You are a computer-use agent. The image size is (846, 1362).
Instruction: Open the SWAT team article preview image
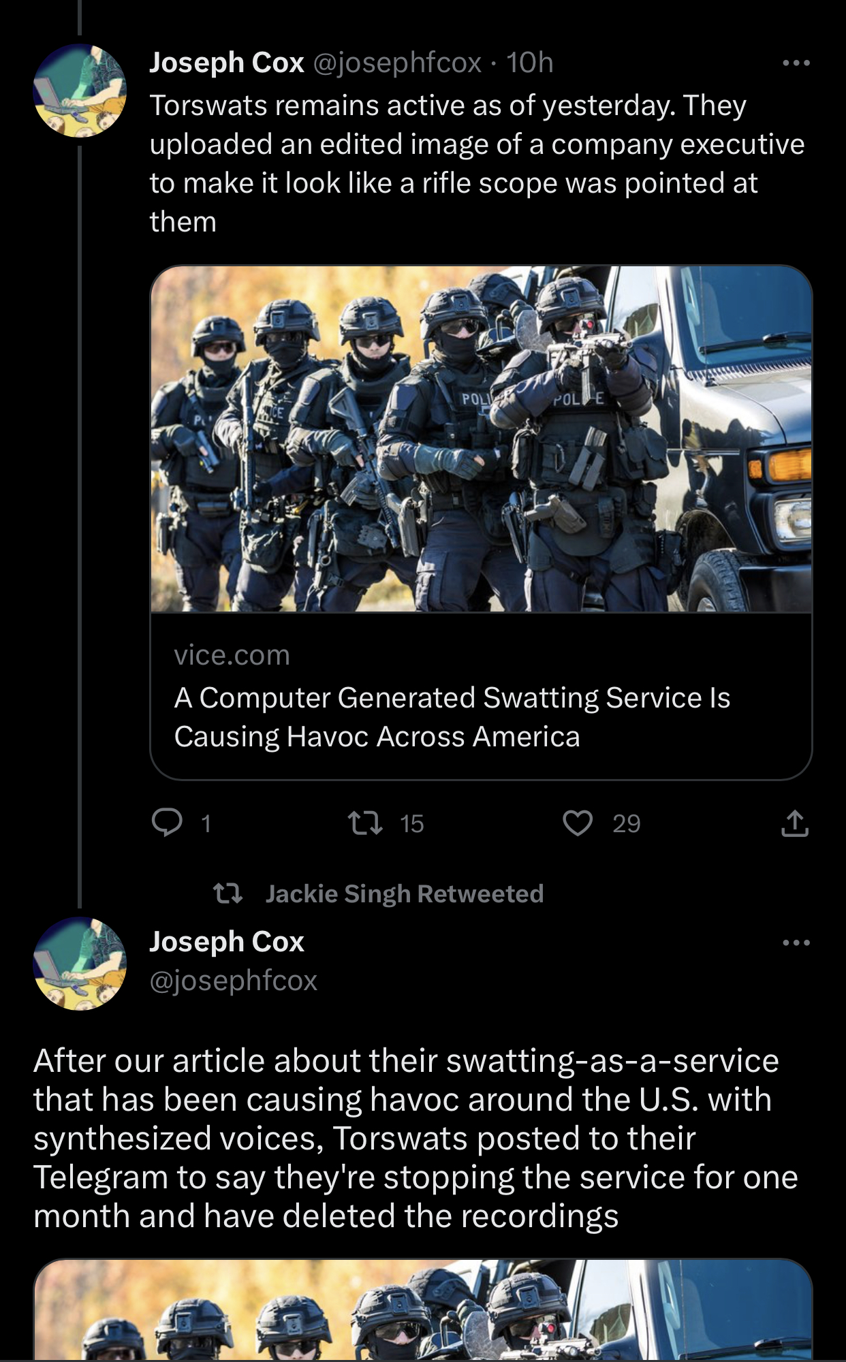[481, 439]
